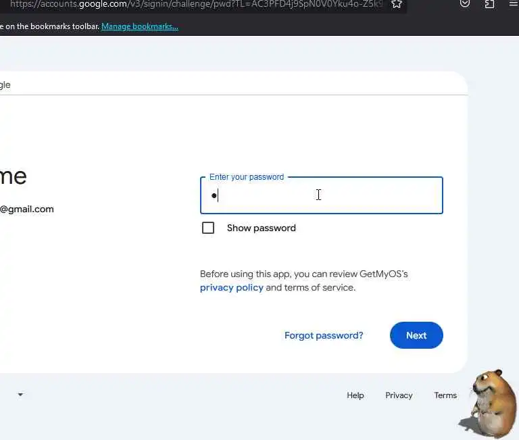Focus the Enter your password field

322,195
